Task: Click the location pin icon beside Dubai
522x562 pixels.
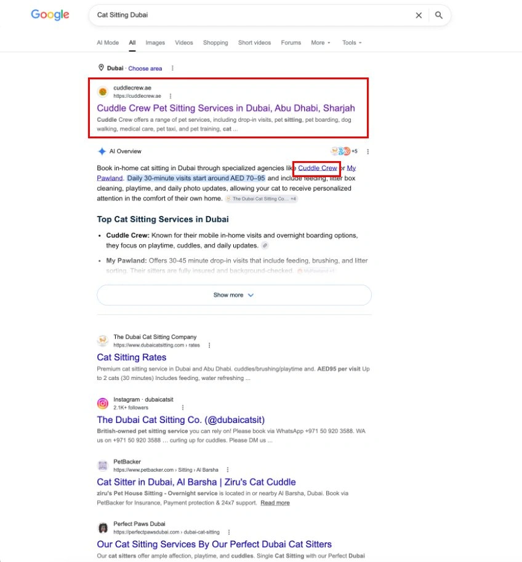Action: (101, 68)
